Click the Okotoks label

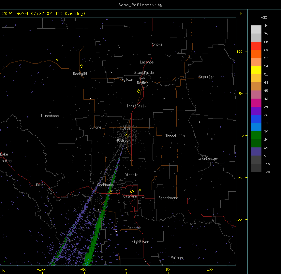[x=134, y=228]
